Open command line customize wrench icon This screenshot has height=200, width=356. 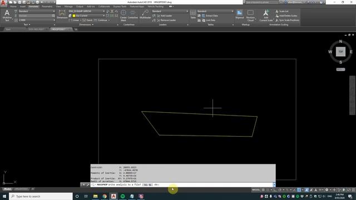pyautogui.click(x=88, y=185)
